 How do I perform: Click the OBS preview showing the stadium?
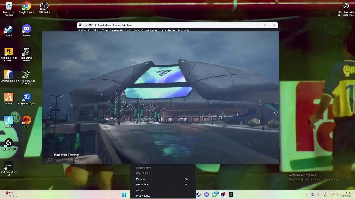pos(161,97)
